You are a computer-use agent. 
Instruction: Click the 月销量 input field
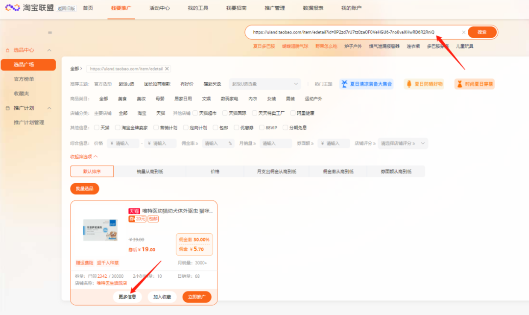pyautogui.click(x=276, y=144)
